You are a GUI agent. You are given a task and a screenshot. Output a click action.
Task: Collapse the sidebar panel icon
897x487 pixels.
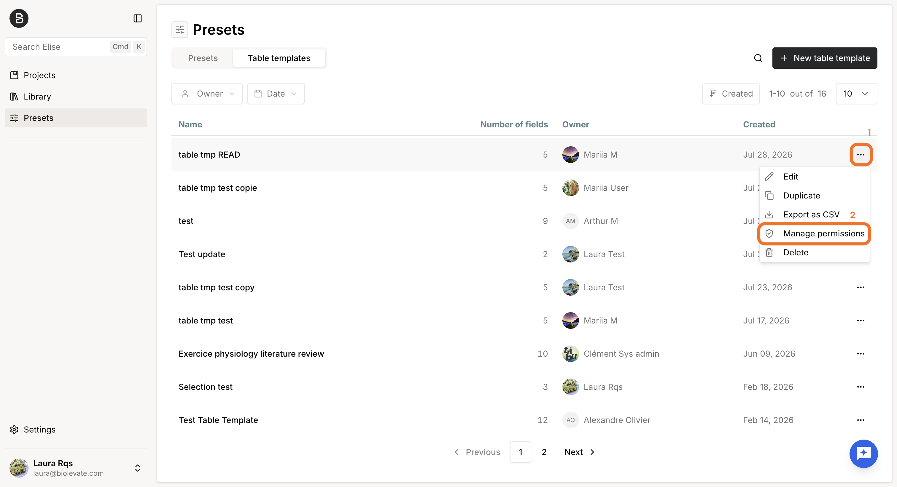tap(138, 18)
